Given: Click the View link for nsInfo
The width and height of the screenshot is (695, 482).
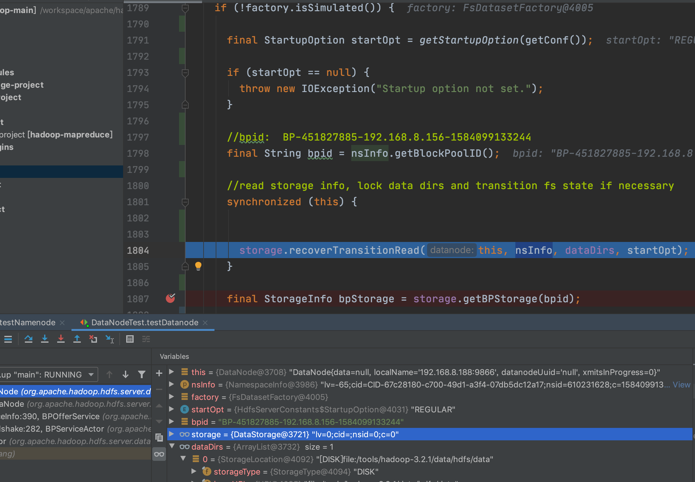Looking at the screenshot, I should pyautogui.click(x=681, y=385).
